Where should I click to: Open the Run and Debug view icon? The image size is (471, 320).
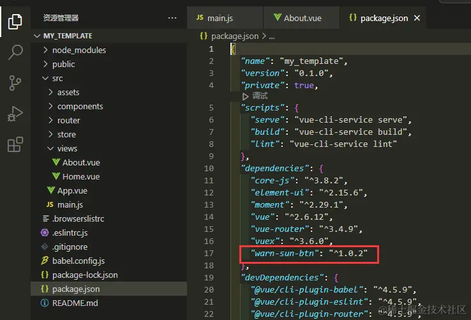[15, 114]
